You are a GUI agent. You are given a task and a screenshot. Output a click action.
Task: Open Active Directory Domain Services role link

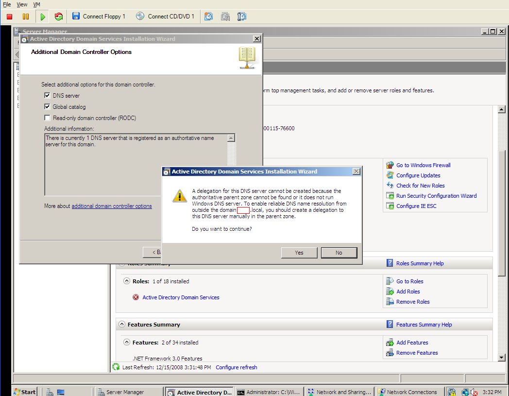(x=181, y=297)
